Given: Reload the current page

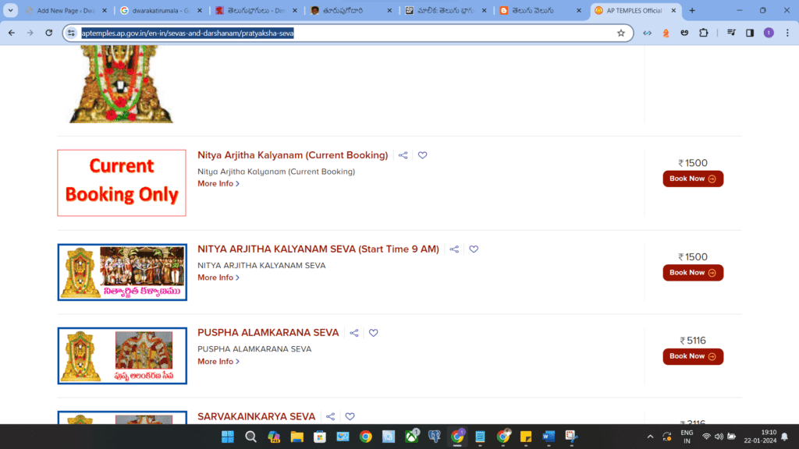Looking at the screenshot, I should [49, 33].
